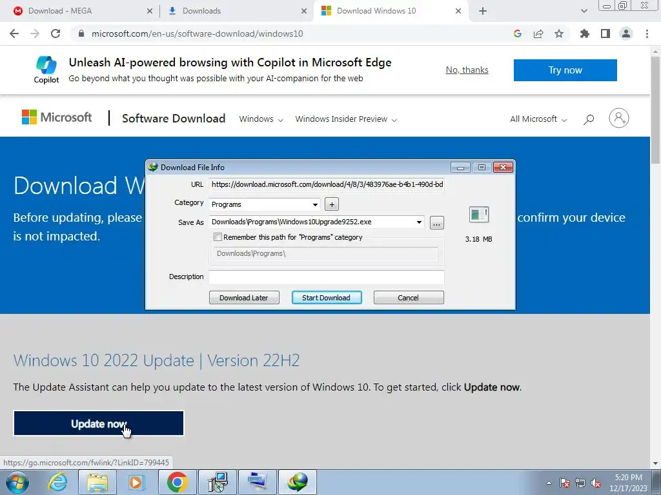Click the URL field in download dialog
The image size is (661, 495).
[327, 185]
